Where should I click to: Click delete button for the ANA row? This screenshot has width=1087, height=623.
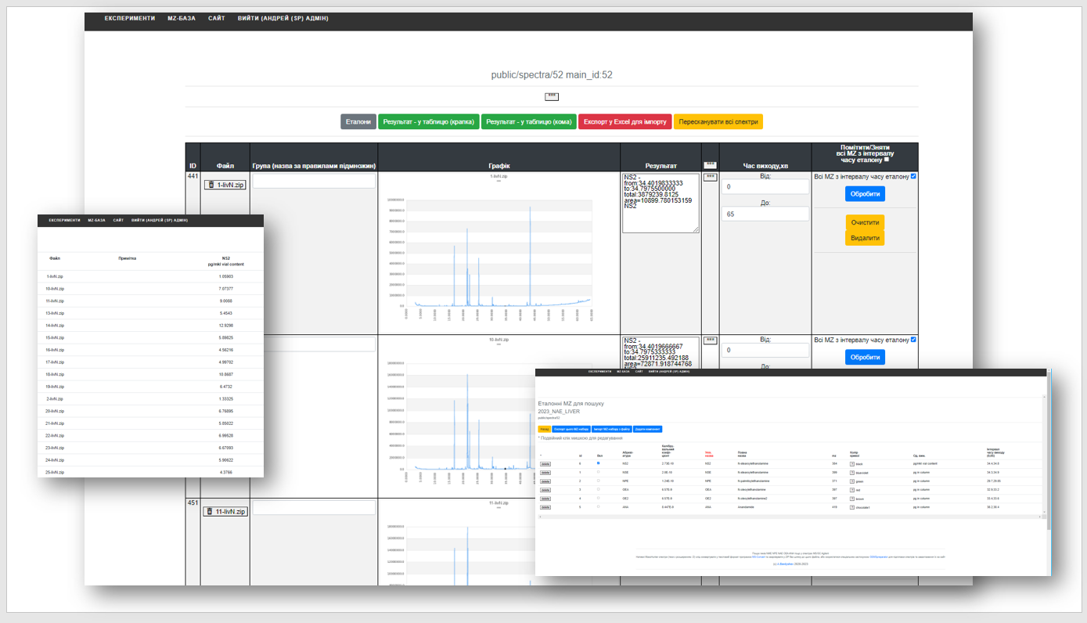point(545,507)
